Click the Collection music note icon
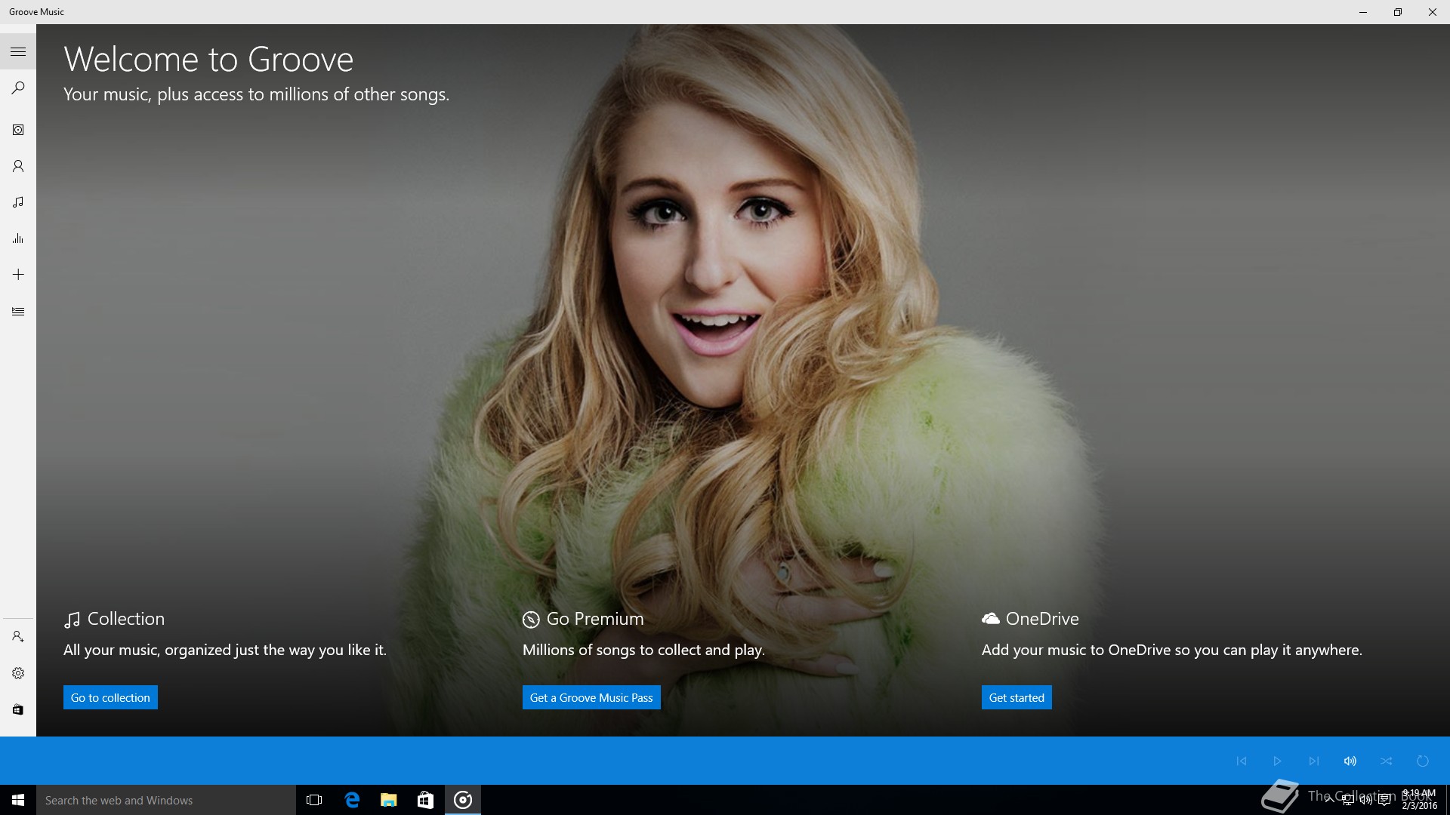Screen dimensions: 1450x815 72,620
